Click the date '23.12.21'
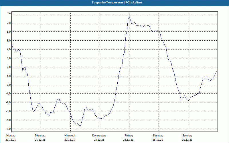Viewport: 229px width, 143px height. 99,140
